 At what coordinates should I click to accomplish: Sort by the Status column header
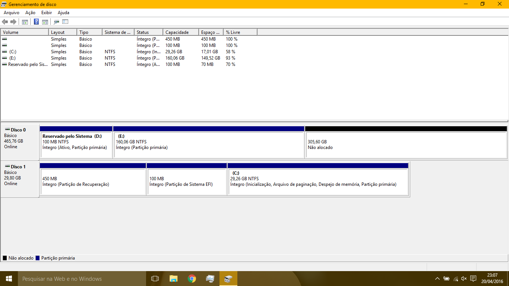click(149, 32)
